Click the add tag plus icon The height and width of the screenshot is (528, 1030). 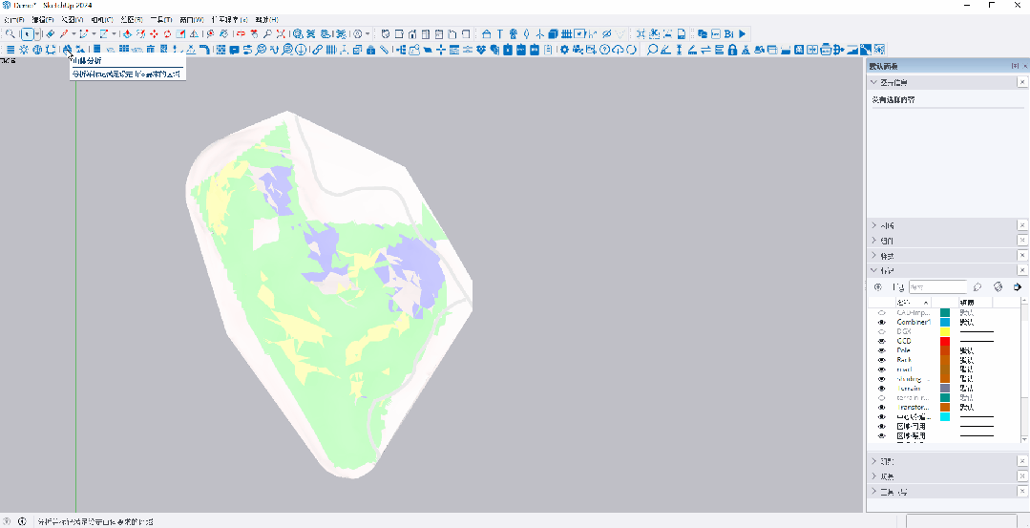pyautogui.click(x=878, y=286)
